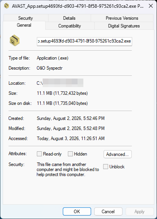Click the Modified date ending 5:52:48 PM
157x219 pixels.
71,128
